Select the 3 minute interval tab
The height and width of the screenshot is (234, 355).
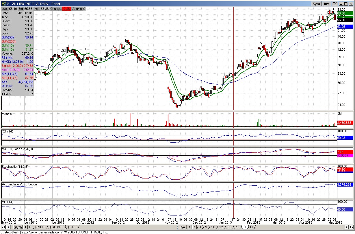point(200,227)
